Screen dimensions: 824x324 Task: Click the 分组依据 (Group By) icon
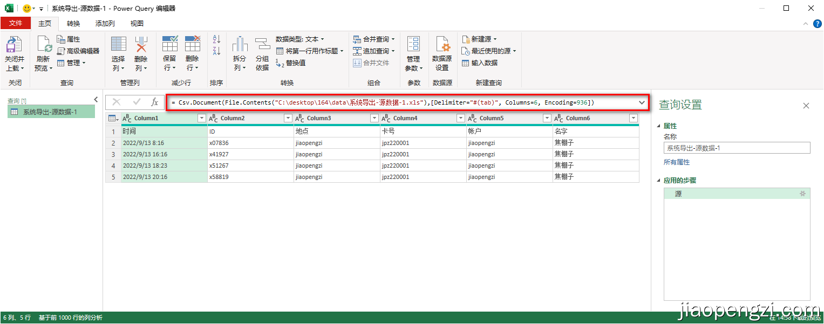263,52
